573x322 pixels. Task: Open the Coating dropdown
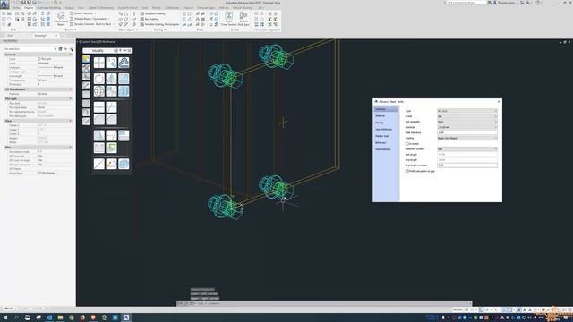[x=467, y=139]
